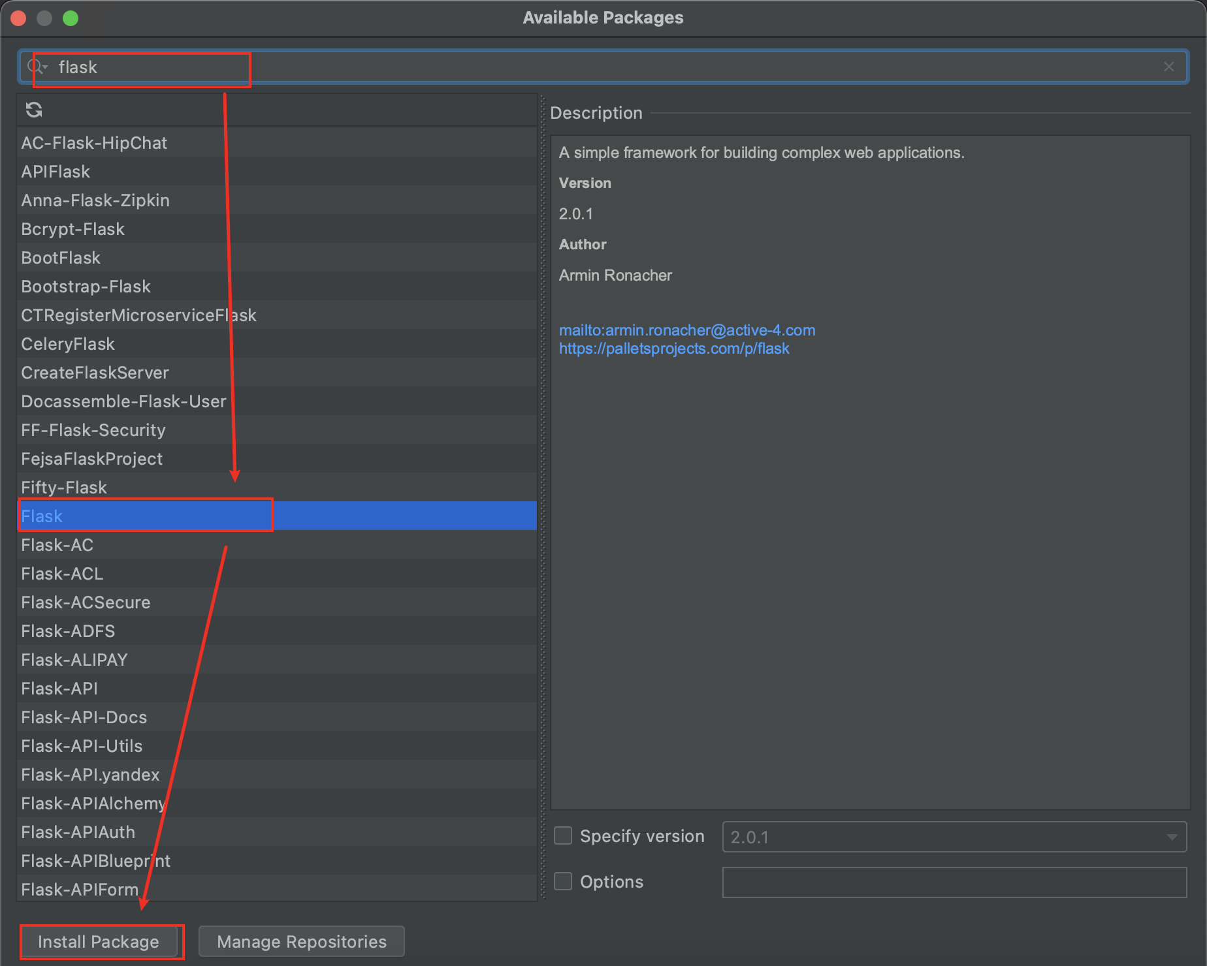Open the search options magnifier icon
This screenshot has width=1207, height=966.
point(37,67)
